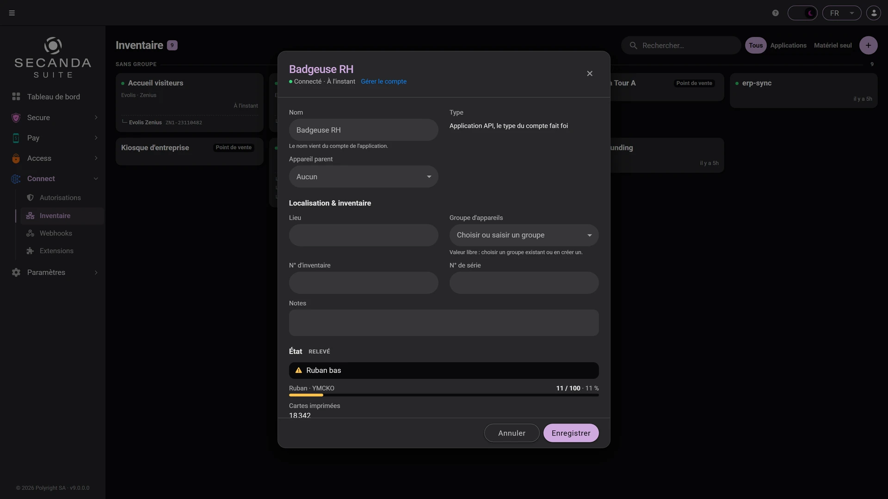Screen dimensions: 888x499
Task: Toggle the dark mode switch
Action: (x=802, y=13)
